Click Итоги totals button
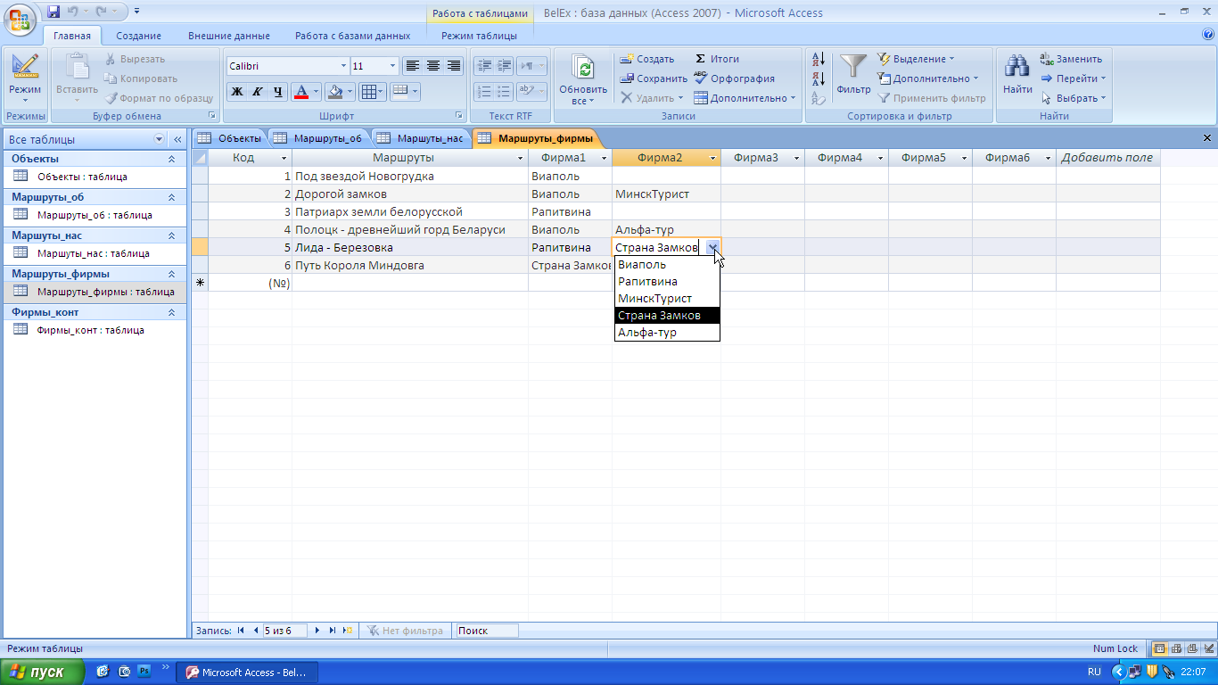The height and width of the screenshot is (685, 1218). 717,59
